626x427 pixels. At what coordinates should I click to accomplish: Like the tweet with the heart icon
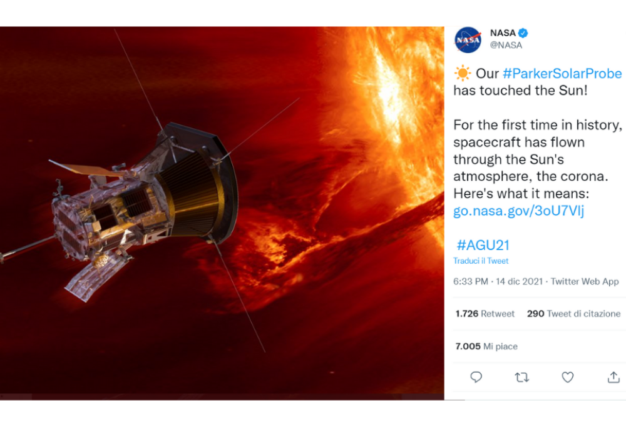(x=567, y=377)
